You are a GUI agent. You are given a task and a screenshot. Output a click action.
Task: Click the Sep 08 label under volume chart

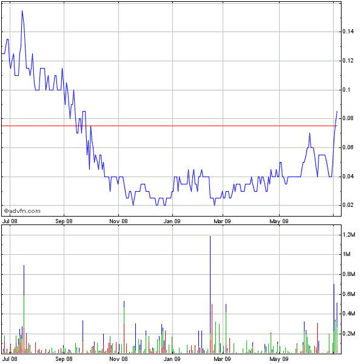[x=64, y=359]
